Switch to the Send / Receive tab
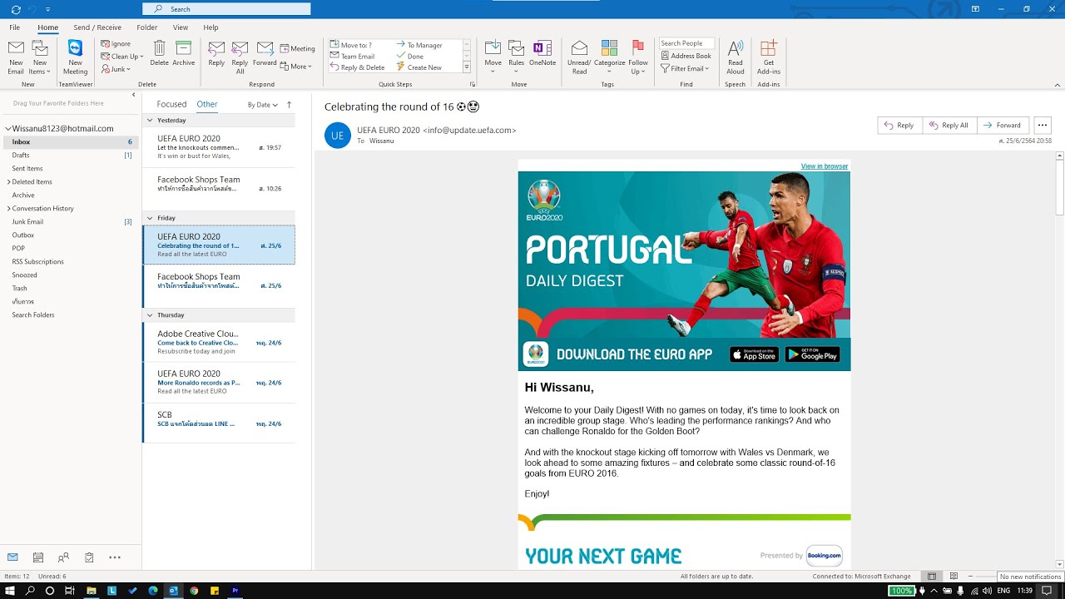Screen dimensions: 1065x599 [x=97, y=27]
